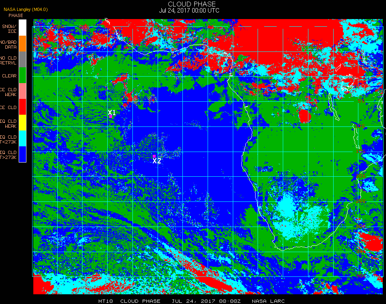The image size is (386, 304).
Task: Click the gray NO CLD RETRVL legend swatch
Action: click(22, 60)
